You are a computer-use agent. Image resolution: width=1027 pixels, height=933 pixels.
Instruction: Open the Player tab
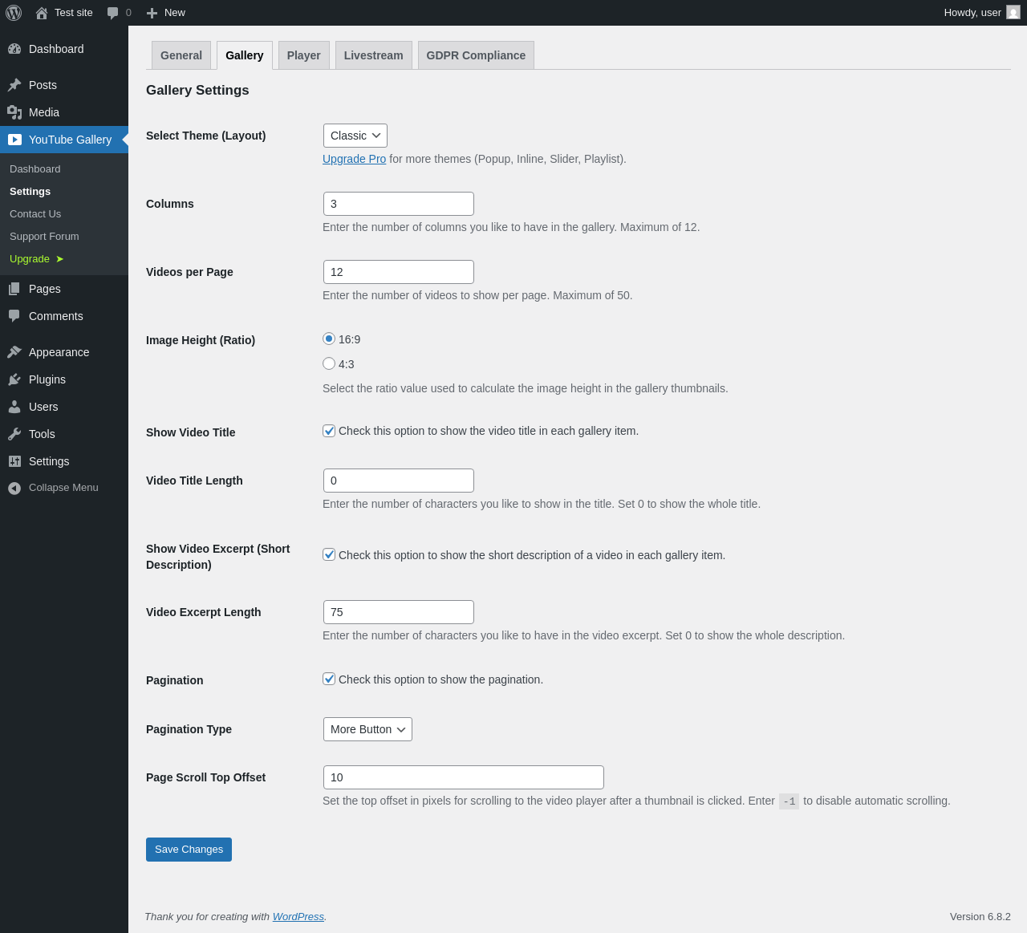[x=304, y=55]
